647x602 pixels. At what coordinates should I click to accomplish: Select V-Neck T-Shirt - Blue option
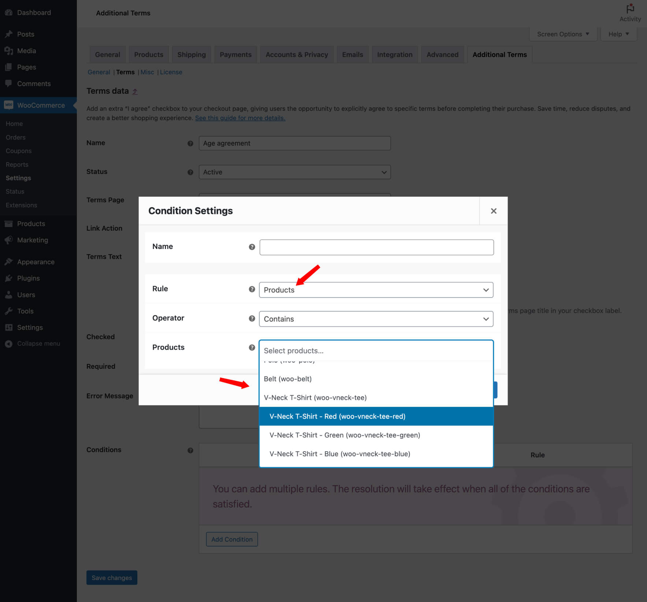(376, 454)
